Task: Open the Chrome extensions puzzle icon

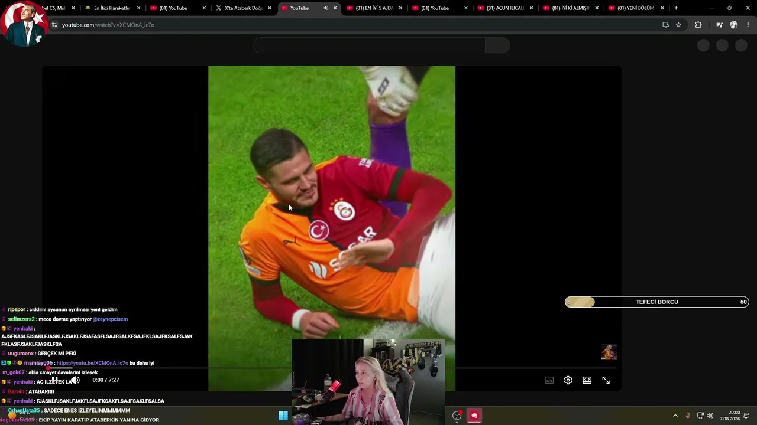Action: [698, 25]
